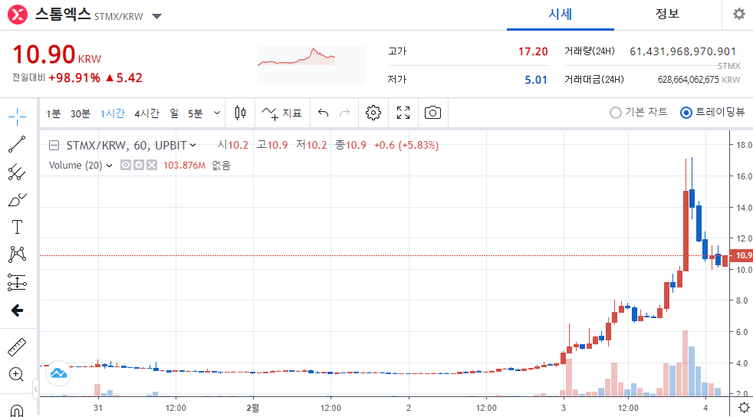
Task: Switch to the 정보 tab
Action: (668, 15)
